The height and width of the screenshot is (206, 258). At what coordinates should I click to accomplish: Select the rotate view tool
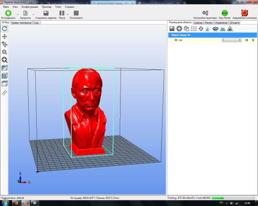coord(4,29)
